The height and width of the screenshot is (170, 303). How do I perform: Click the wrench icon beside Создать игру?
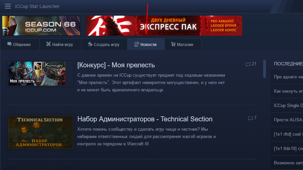[90, 44]
